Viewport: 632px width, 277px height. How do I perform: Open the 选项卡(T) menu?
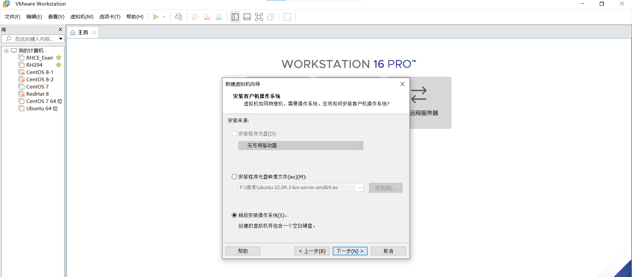point(110,17)
